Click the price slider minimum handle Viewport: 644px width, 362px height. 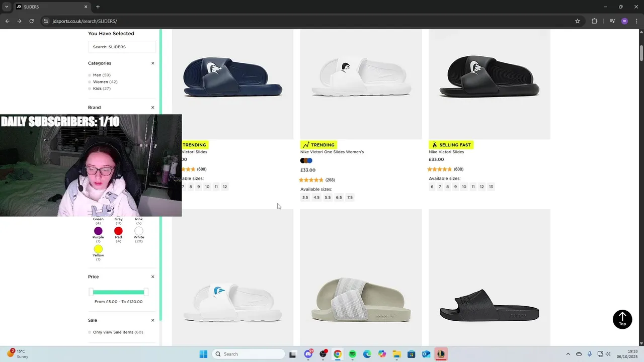[91, 292]
